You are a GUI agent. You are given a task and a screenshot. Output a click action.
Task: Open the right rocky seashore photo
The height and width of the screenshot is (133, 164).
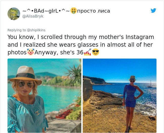(120, 96)
